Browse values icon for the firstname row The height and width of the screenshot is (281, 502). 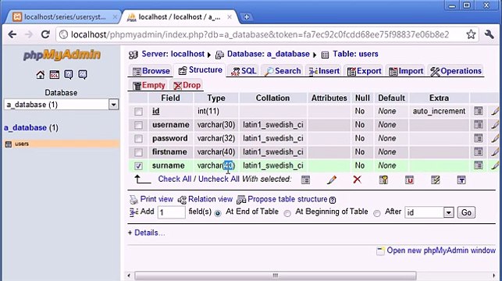pos(479,151)
